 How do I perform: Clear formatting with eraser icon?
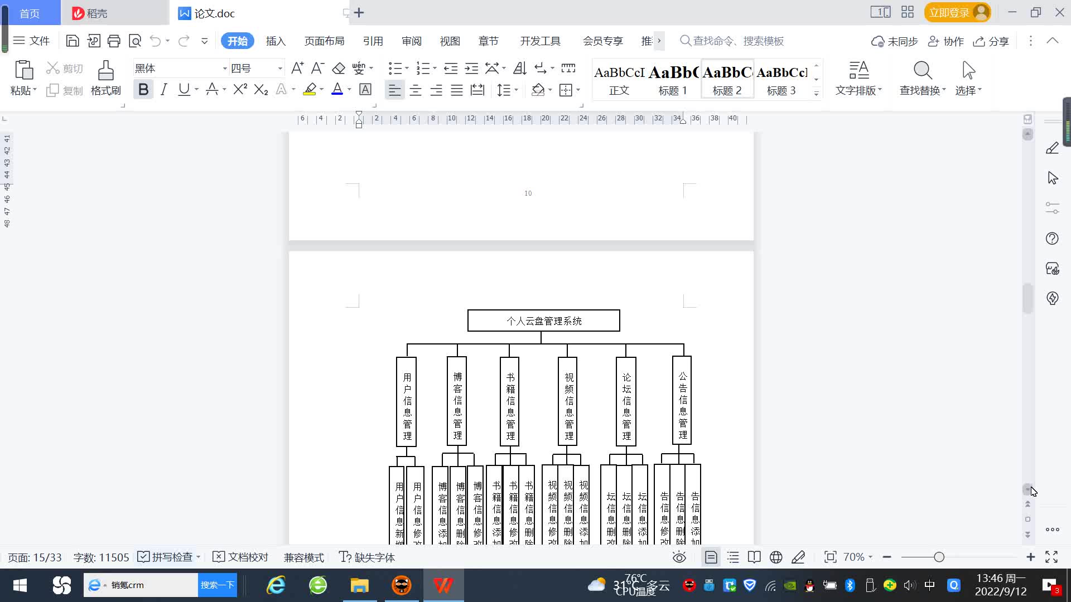[339, 68]
